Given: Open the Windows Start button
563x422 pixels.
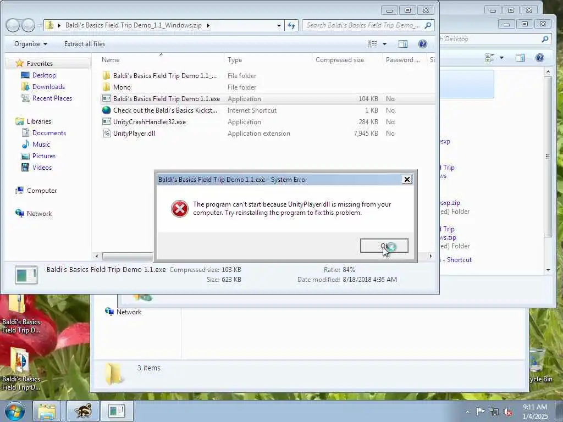Looking at the screenshot, I should pos(15,411).
